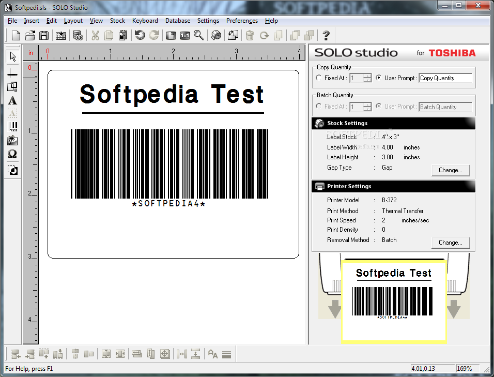Screen dimensions: 494x377
Task: Click the Make same height icon
Action: [x=151, y=354]
